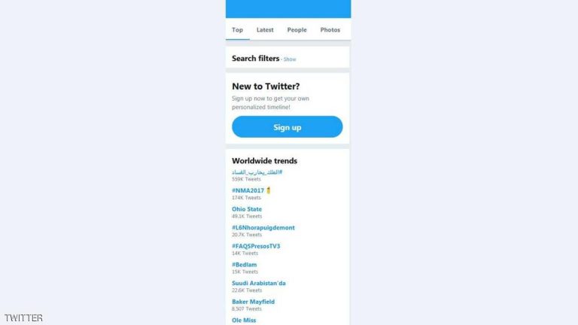Open the Ole Miss trend
This screenshot has width=578, height=325.
click(244, 320)
